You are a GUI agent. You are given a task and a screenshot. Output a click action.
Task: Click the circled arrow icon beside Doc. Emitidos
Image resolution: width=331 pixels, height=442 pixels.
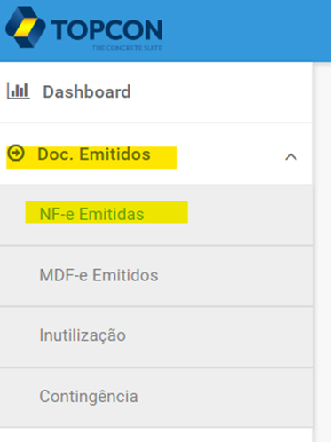point(16,153)
